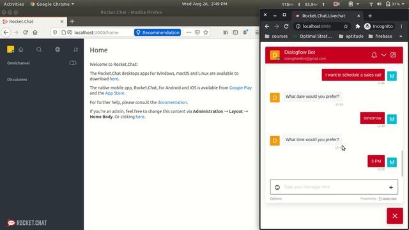Go back in Chrome
Image resolution: width=409 pixels, height=230 pixels.
267,26
